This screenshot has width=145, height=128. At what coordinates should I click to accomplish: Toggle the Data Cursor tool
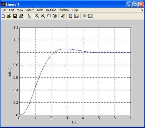tap(63, 16)
